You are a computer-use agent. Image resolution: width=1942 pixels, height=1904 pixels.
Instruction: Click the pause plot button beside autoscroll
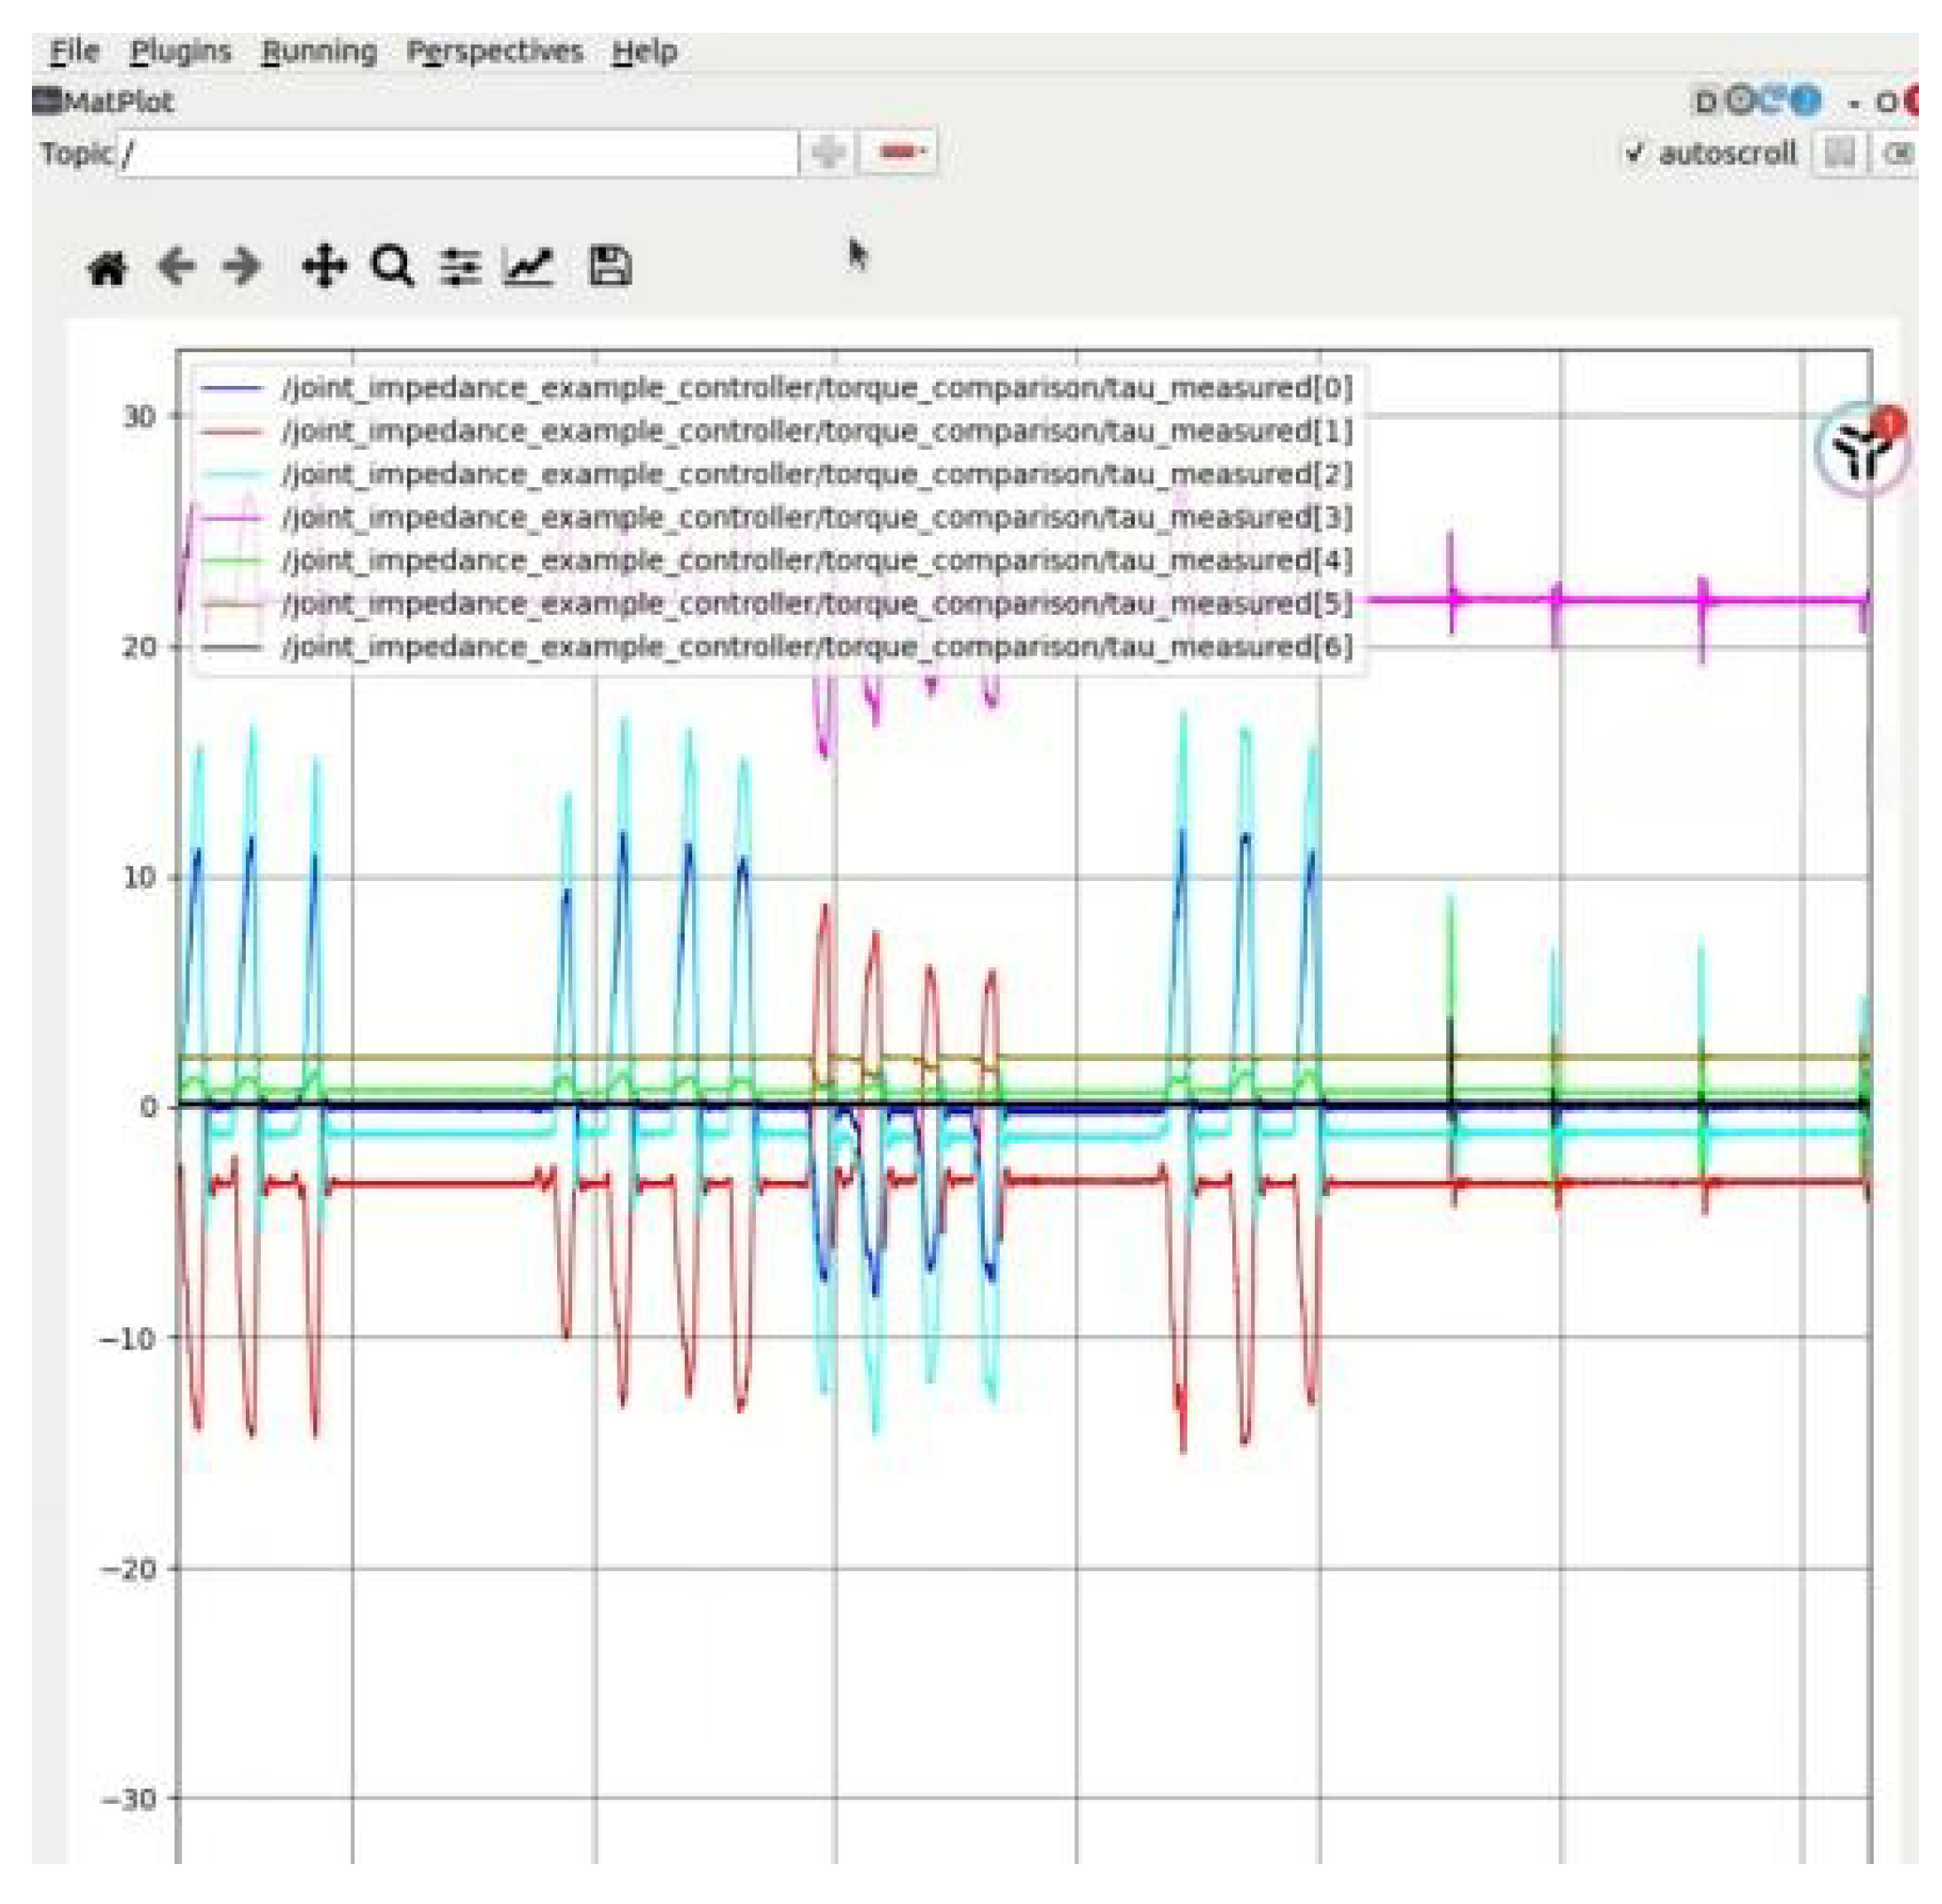click(x=1838, y=153)
